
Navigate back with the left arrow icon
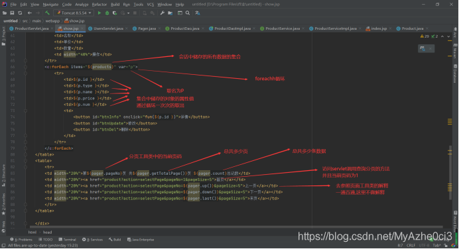pyautogui.click(x=30, y=13)
